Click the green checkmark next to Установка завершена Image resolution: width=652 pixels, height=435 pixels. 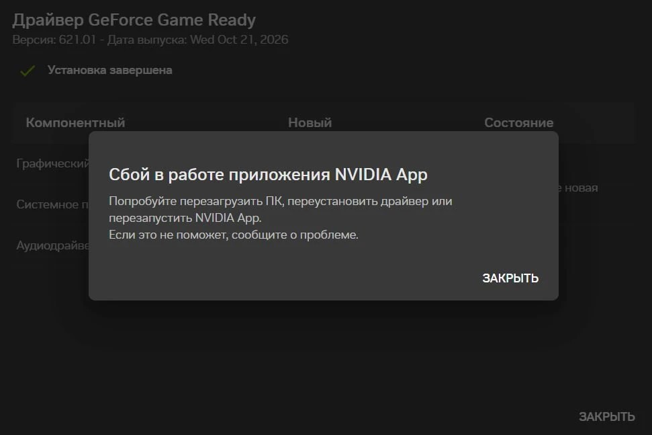tap(28, 71)
